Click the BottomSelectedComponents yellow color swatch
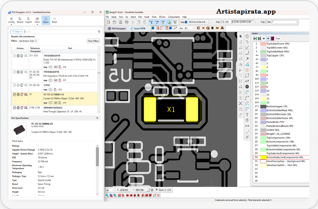Screen dimensions: 318x209 point(263,157)
